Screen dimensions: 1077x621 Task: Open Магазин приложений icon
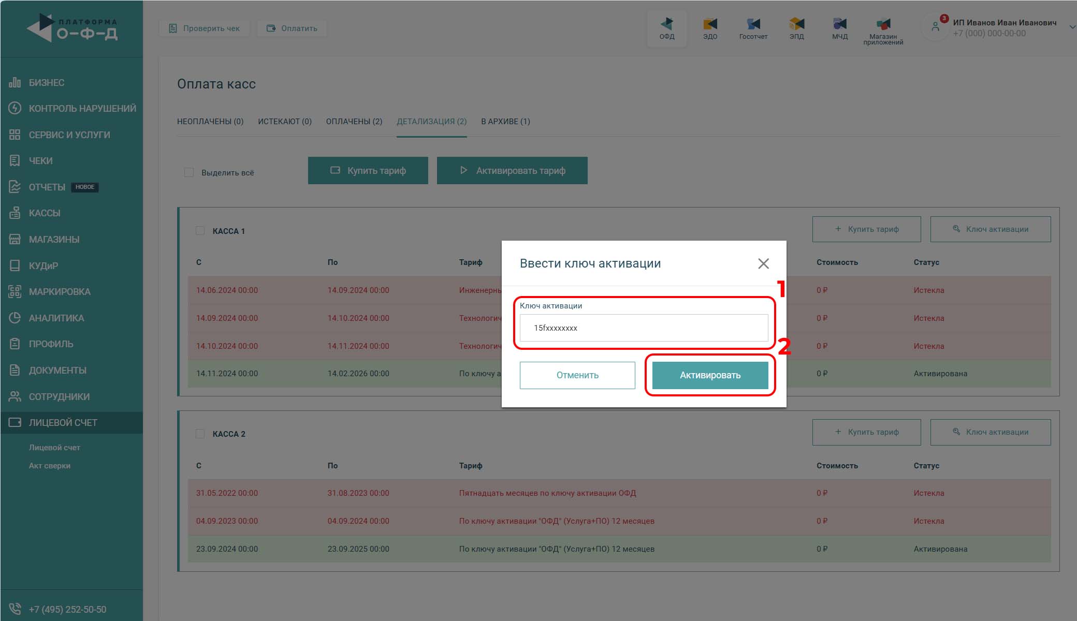[x=883, y=30]
